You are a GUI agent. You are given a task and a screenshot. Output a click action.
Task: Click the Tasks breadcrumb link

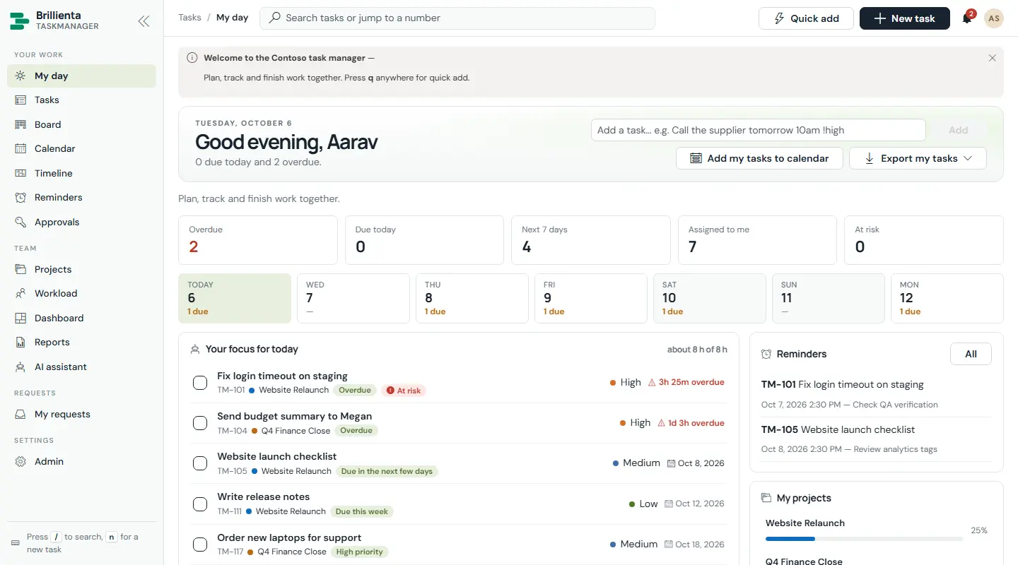point(189,18)
